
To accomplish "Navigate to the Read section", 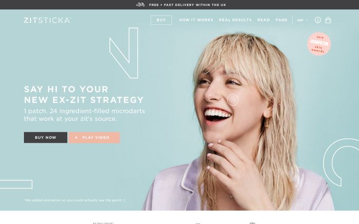I will point(264,20).
